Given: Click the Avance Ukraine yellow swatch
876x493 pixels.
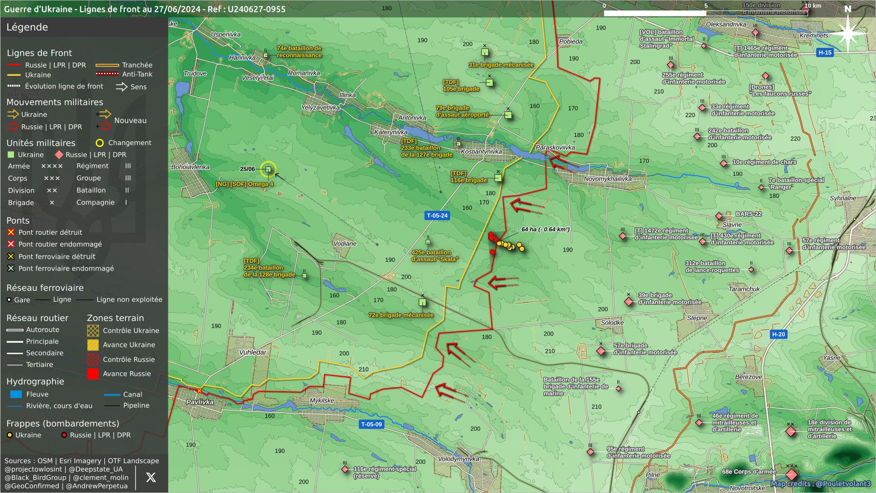Looking at the screenshot, I should (x=93, y=345).
